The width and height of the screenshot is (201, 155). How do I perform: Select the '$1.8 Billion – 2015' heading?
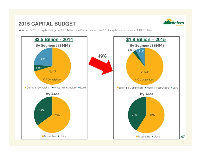coord(146,39)
